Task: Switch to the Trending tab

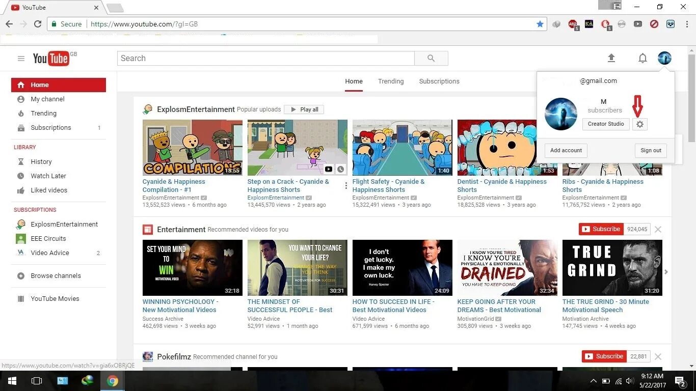Action: pyautogui.click(x=390, y=81)
